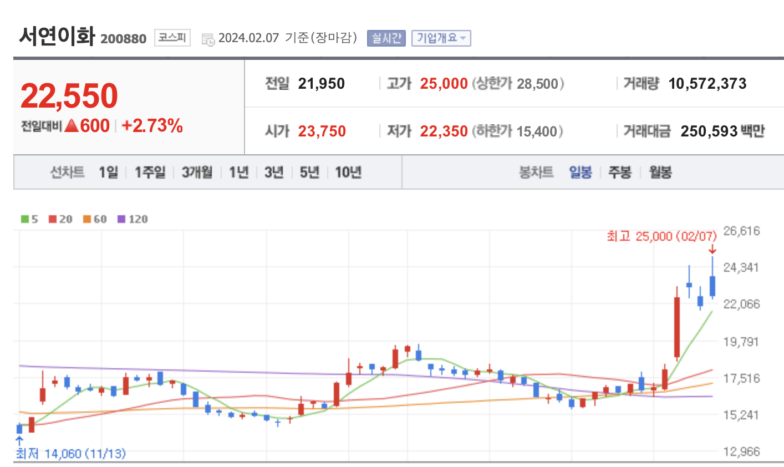Click the 선차트 label
The width and height of the screenshot is (784, 467).
[x=67, y=172]
